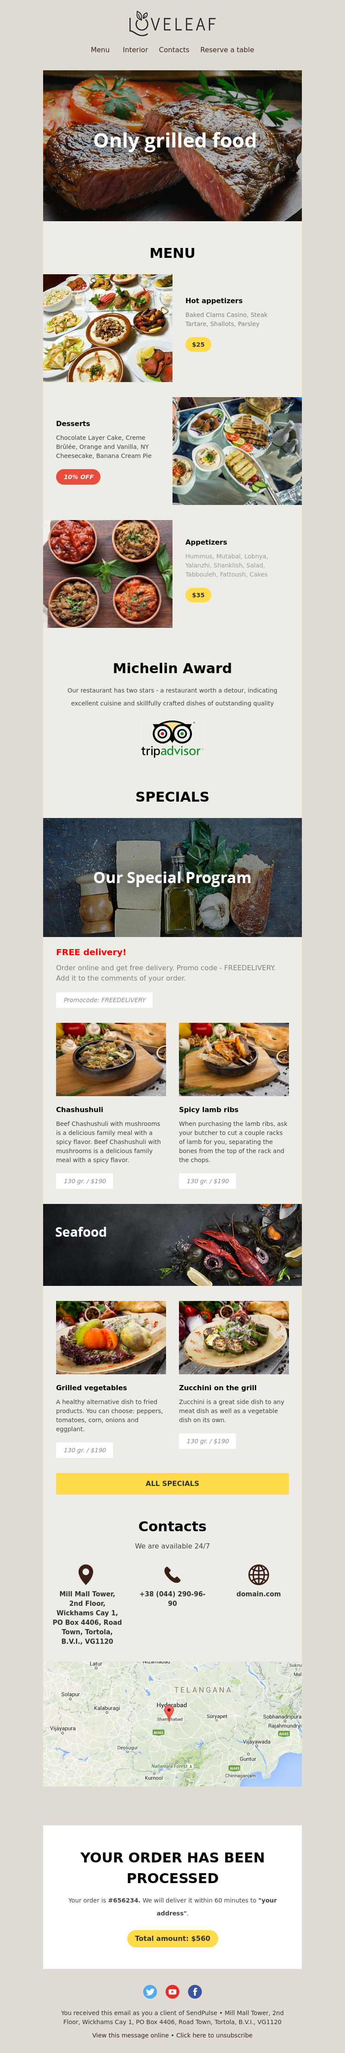
Task: Click the Loveleaf logo
Action: coord(172,23)
